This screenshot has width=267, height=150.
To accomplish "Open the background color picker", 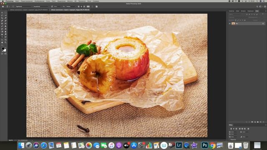I will pos(5,50).
